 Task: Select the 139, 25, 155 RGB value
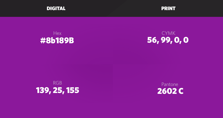(x=58, y=90)
